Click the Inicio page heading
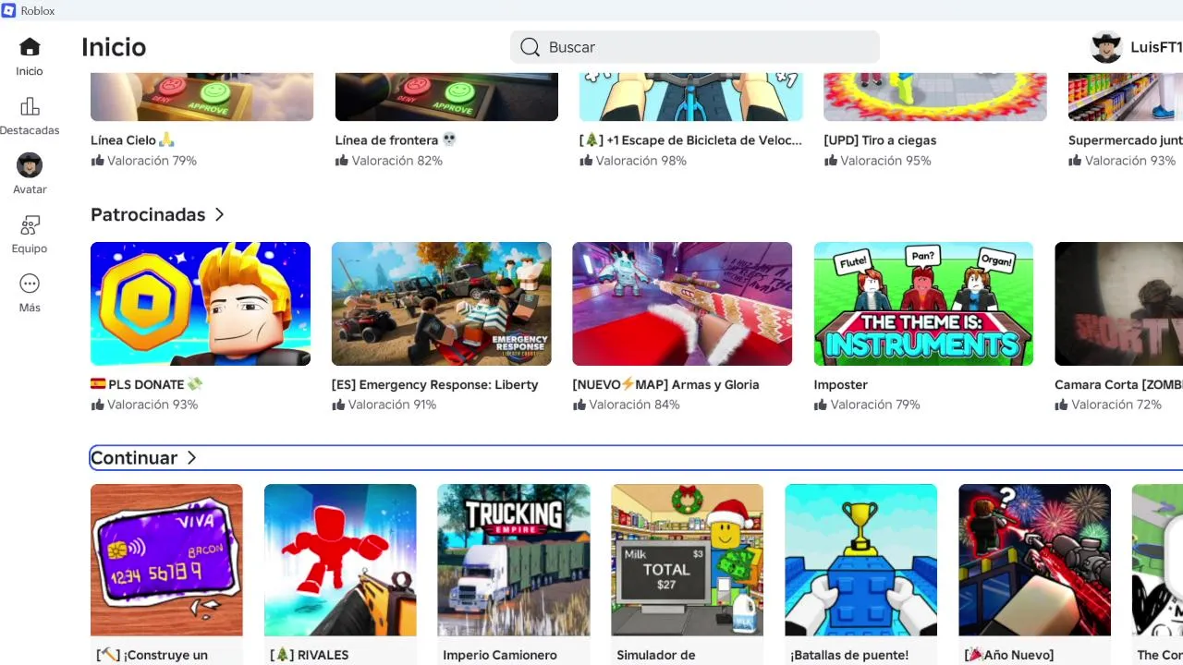 (114, 47)
